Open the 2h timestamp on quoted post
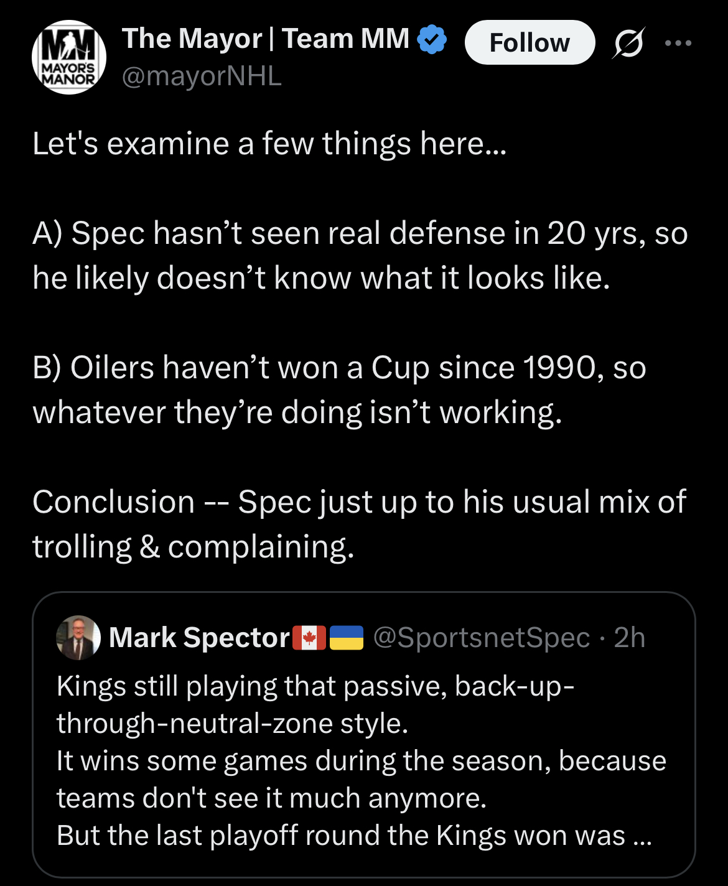The height and width of the screenshot is (886, 728). coord(629,638)
